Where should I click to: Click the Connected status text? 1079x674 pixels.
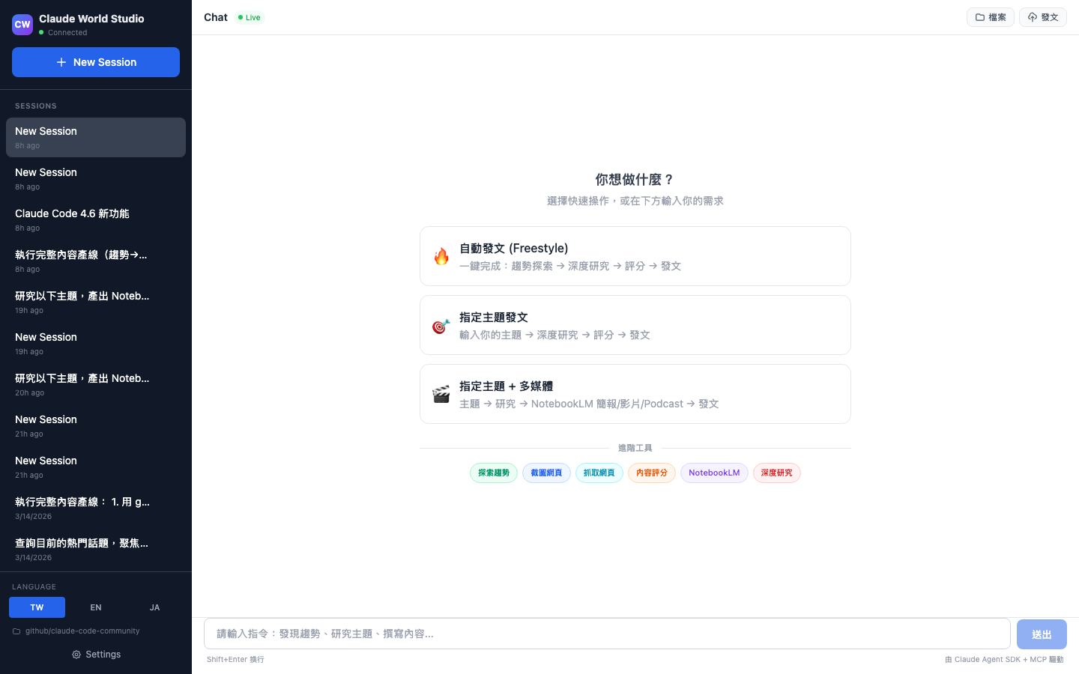(x=67, y=33)
